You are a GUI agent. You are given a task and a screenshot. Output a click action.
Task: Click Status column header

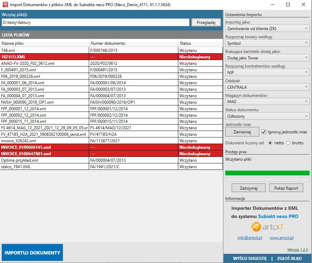200,43
